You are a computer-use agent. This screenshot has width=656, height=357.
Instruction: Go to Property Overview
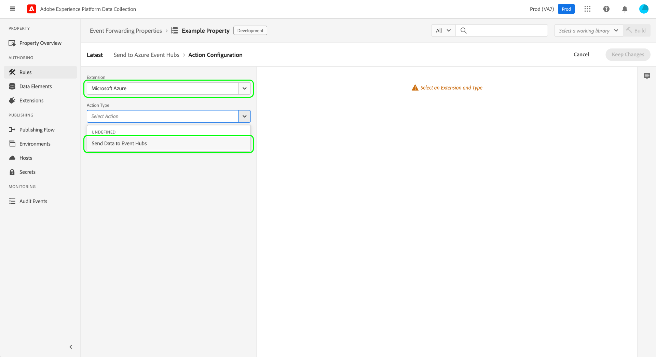click(40, 43)
